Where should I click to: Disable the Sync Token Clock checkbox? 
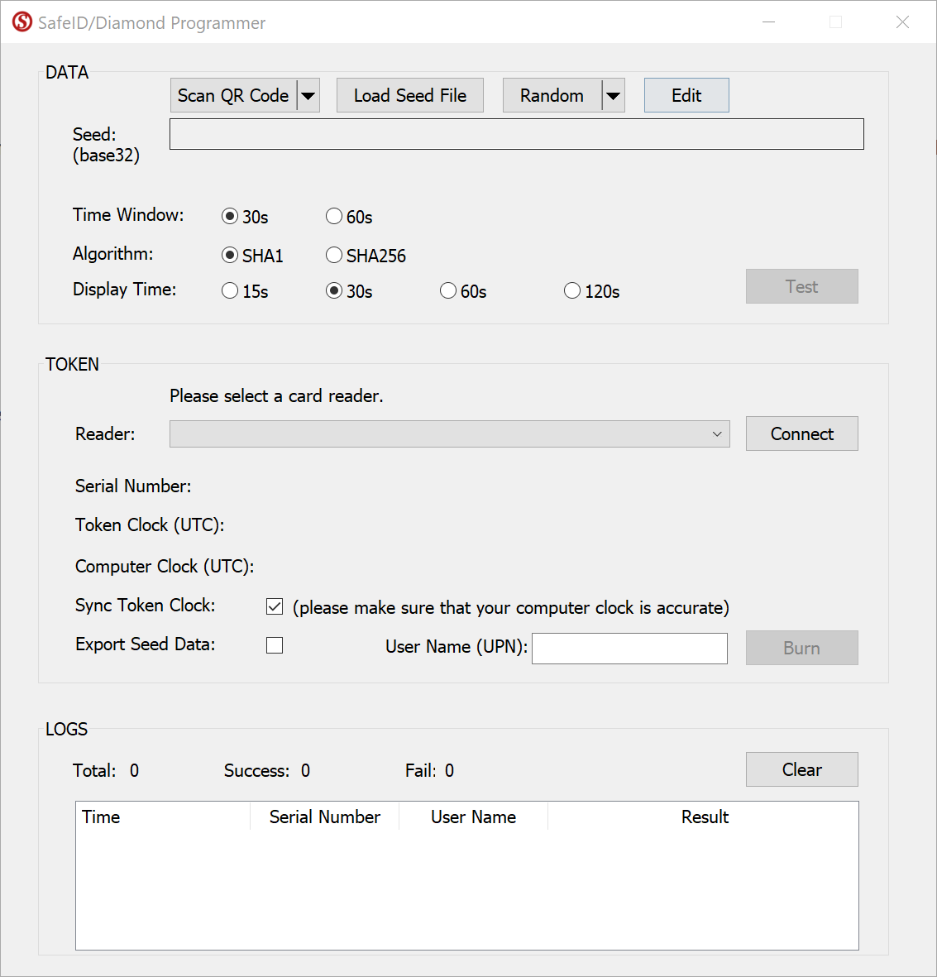[x=275, y=607]
